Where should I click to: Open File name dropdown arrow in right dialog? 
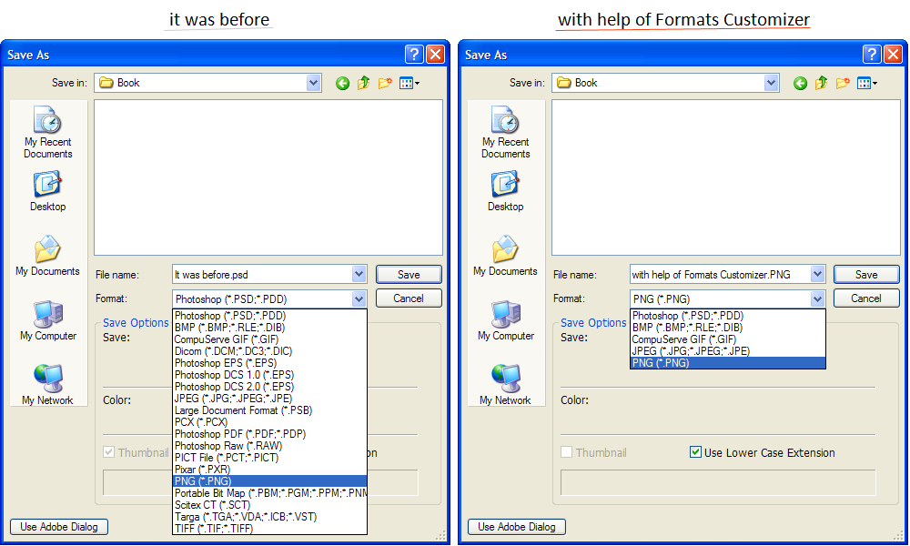pos(816,274)
